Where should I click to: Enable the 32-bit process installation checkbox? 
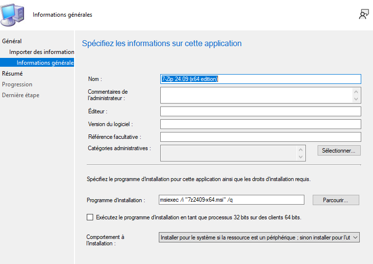(x=90, y=217)
